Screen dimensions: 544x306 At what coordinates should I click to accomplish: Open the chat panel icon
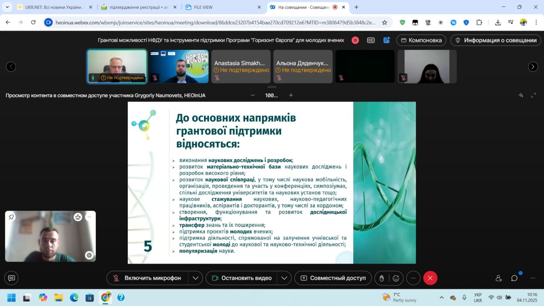point(514,278)
